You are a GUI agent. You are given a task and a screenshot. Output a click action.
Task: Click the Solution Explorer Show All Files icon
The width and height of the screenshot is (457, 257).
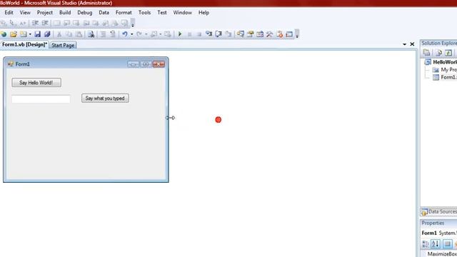(x=438, y=53)
